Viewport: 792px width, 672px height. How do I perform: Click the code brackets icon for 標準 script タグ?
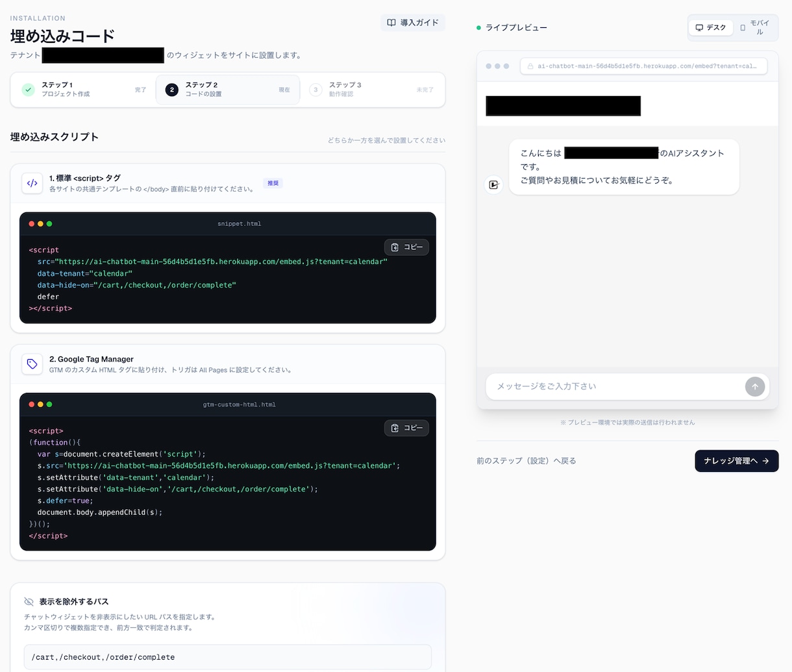click(x=32, y=183)
